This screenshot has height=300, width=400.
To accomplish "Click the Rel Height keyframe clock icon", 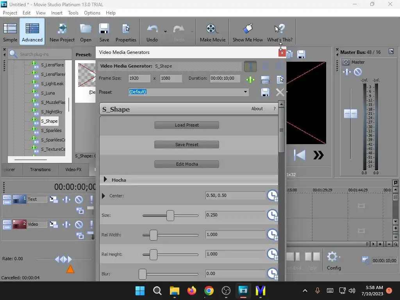I will click(x=272, y=254).
